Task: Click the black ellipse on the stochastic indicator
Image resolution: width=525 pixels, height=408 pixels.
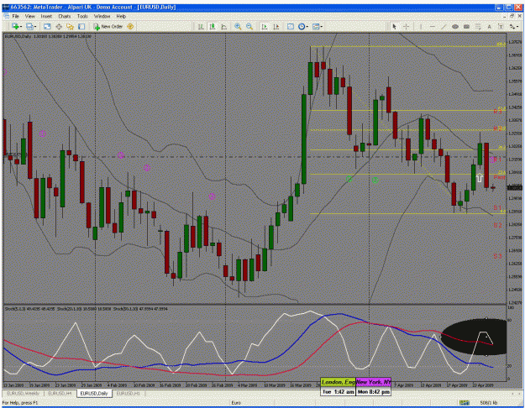Action: [x=474, y=337]
